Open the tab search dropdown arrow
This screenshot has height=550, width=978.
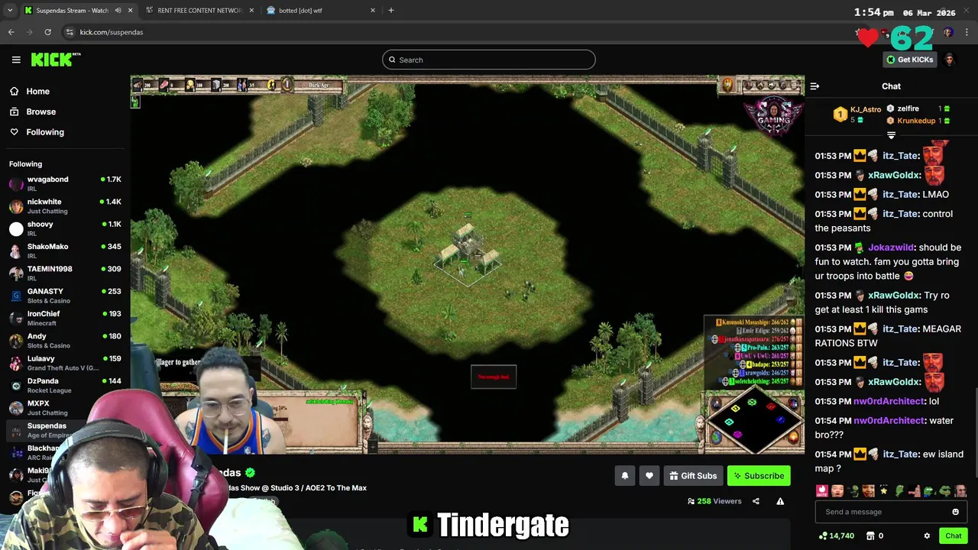click(10, 11)
